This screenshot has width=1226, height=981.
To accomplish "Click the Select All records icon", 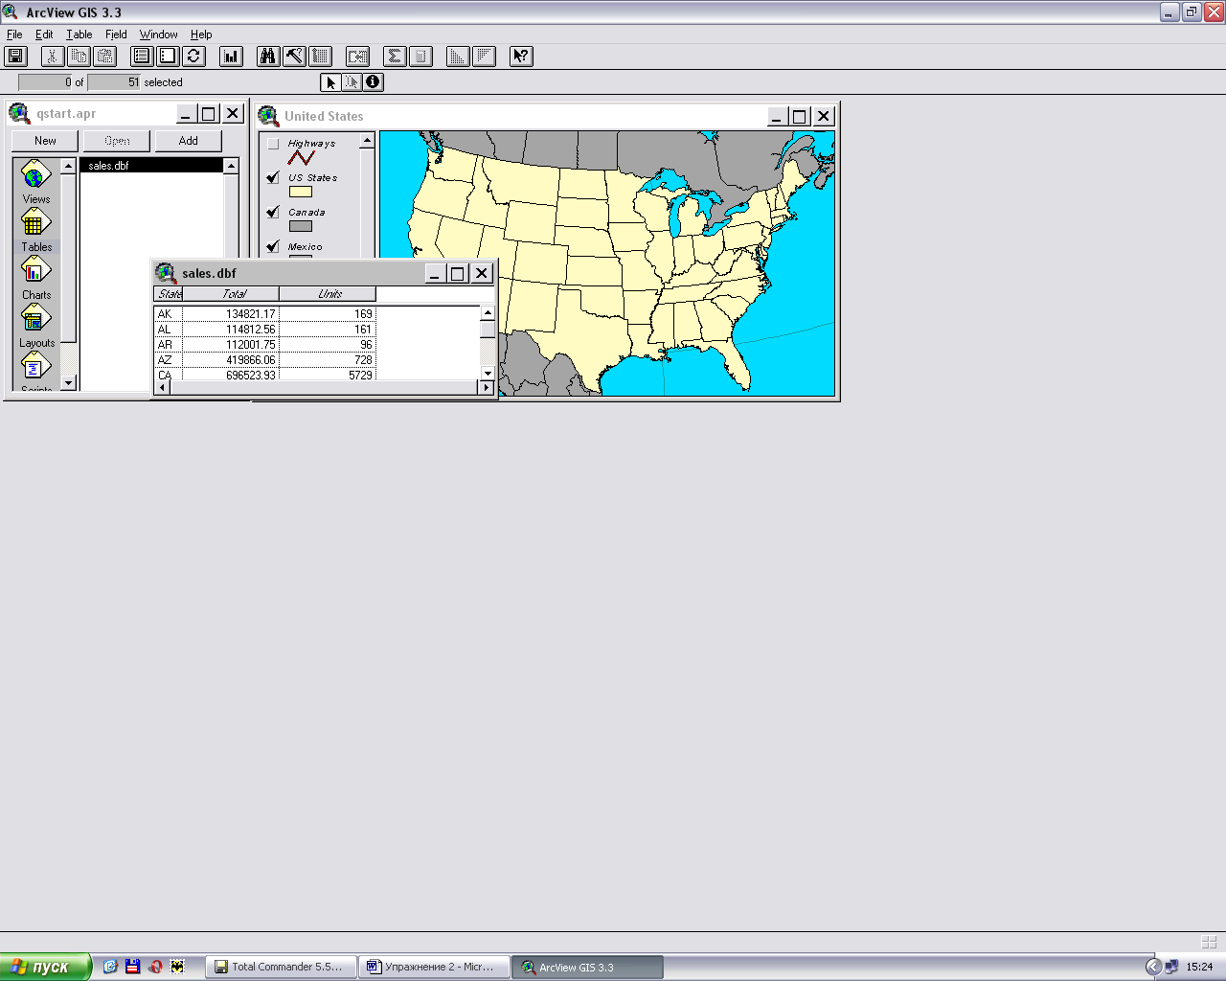I will [x=142, y=56].
